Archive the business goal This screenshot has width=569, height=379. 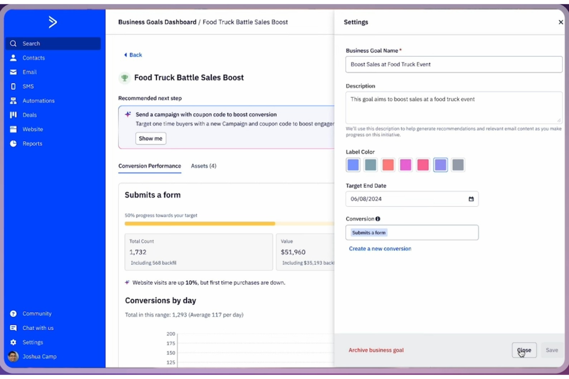376,350
